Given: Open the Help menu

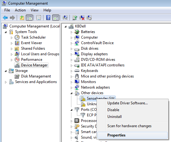Looking at the screenshot, I should [47, 10].
